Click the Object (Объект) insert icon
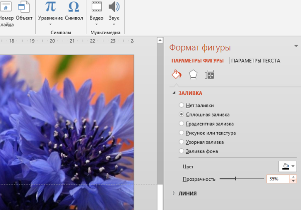This screenshot has height=210, width=301. coord(24,7)
